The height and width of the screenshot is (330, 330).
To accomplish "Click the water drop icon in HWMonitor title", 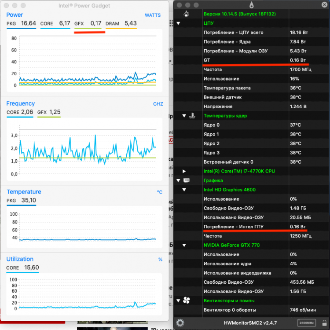I will click(x=251, y=5).
